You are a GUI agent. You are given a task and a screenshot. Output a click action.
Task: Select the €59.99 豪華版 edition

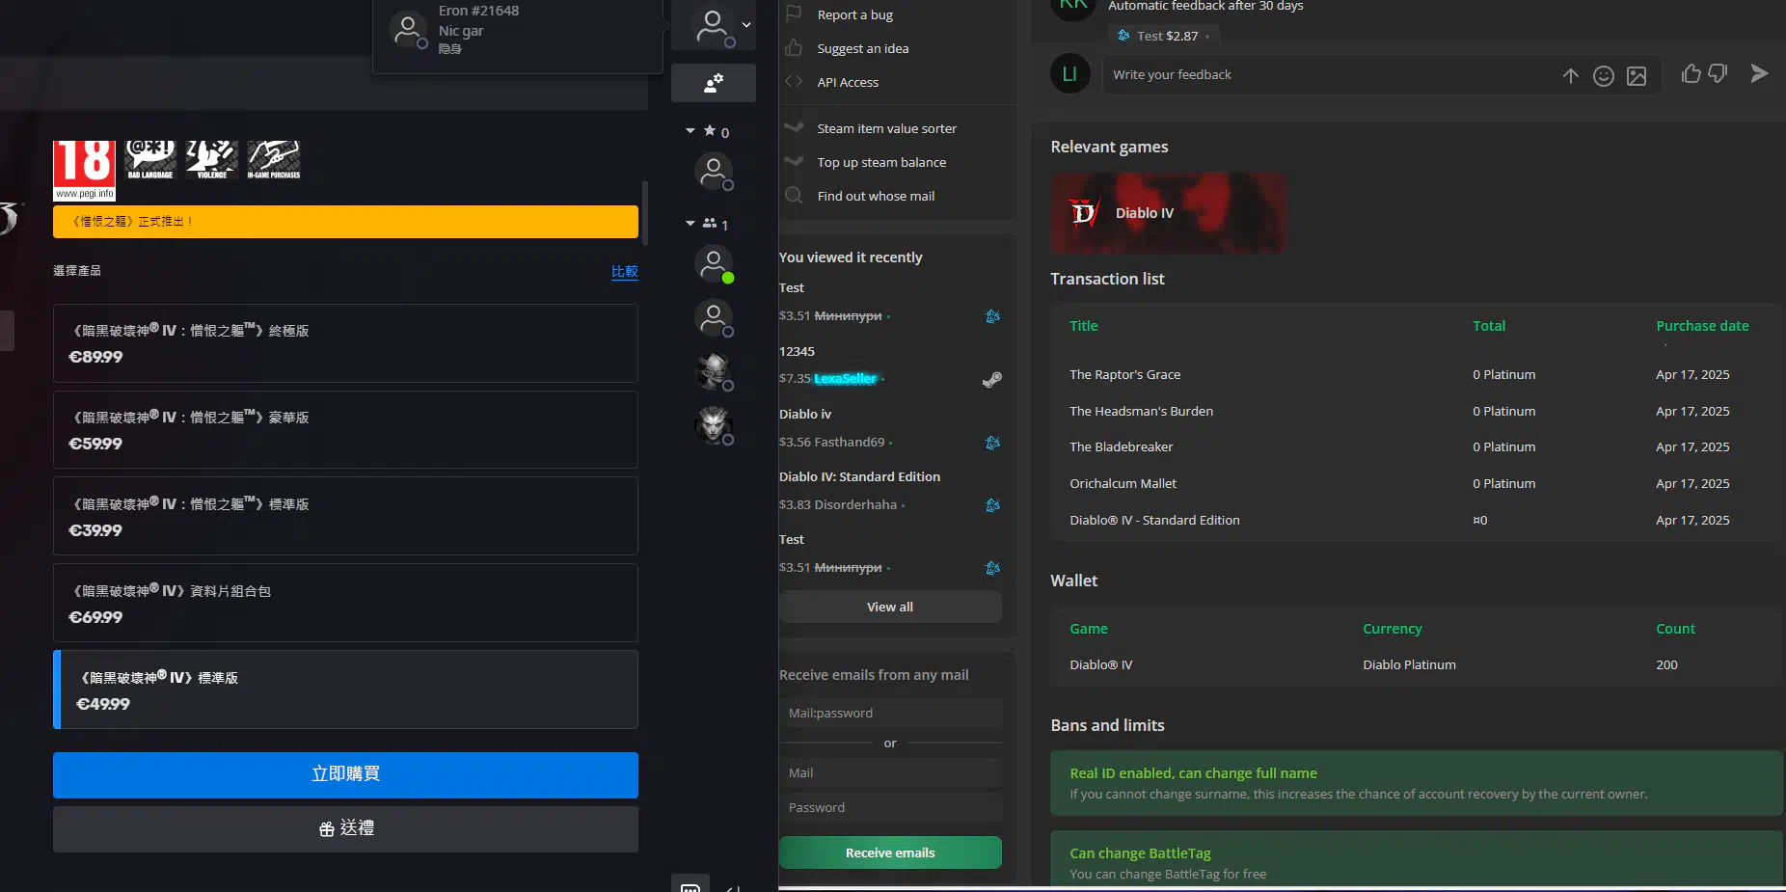(x=345, y=430)
